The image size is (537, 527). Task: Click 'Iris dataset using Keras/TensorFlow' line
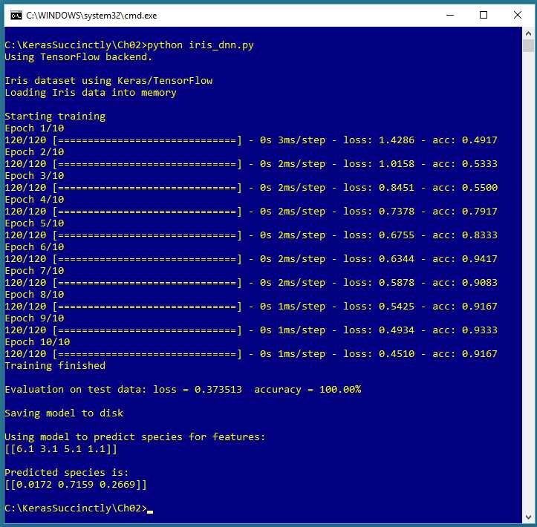coord(108,81)
